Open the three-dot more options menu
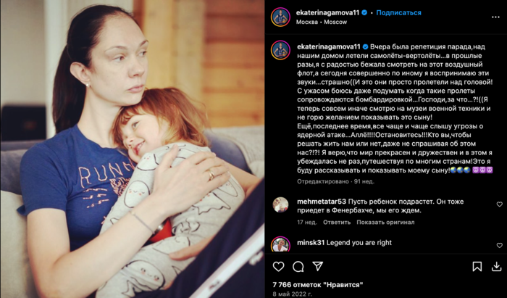 click(x=495, y=17)
